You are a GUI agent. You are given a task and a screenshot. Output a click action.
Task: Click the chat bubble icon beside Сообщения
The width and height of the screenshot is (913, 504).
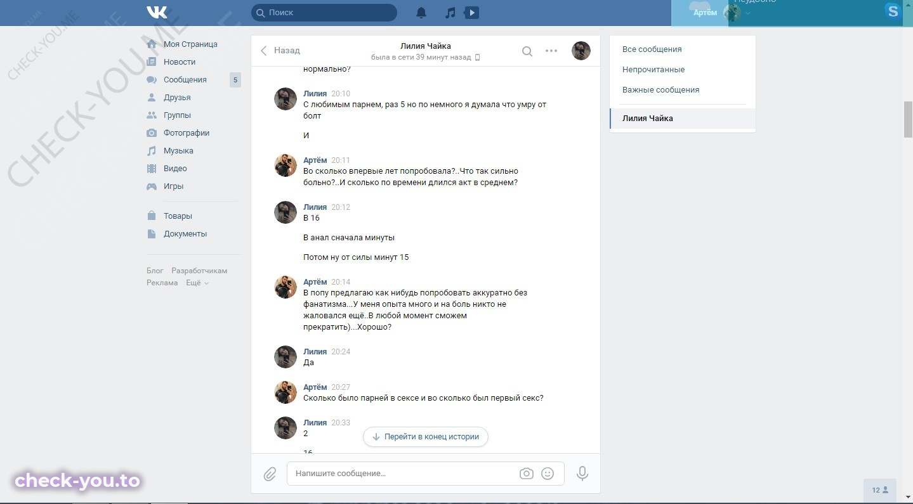[152, 80]
